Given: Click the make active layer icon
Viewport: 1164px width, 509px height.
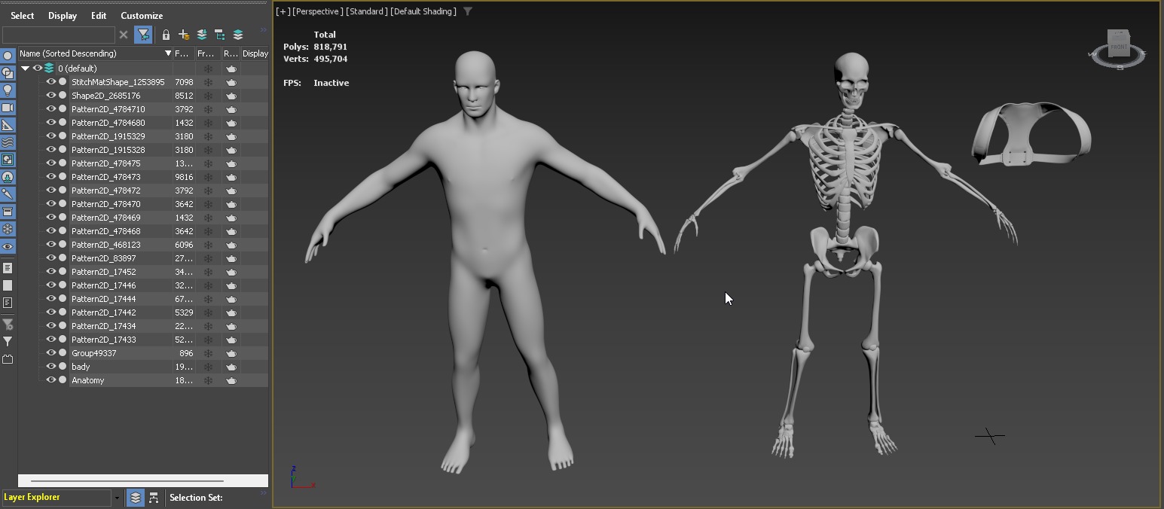Looking at the screenshot, I should tap(238, 35).
